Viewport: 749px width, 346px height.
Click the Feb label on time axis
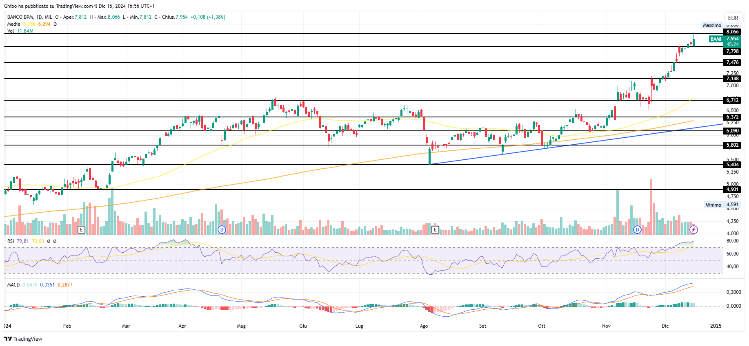pyautogui.click(x=67, y=326)
